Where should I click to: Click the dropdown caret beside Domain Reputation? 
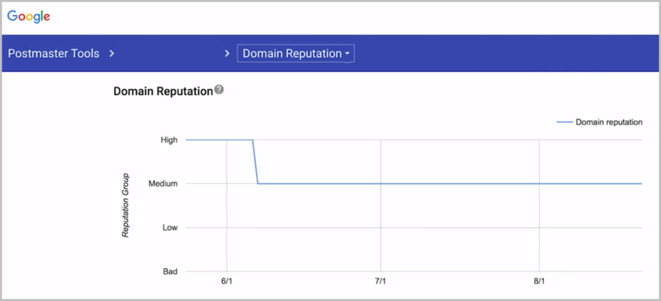click(348, 54)
